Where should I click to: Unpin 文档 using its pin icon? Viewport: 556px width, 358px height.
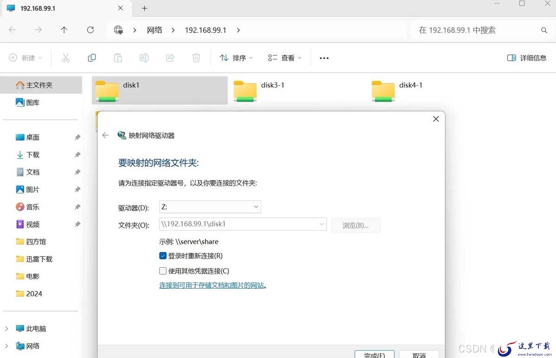pyautogui.click(x=77, y=172)
